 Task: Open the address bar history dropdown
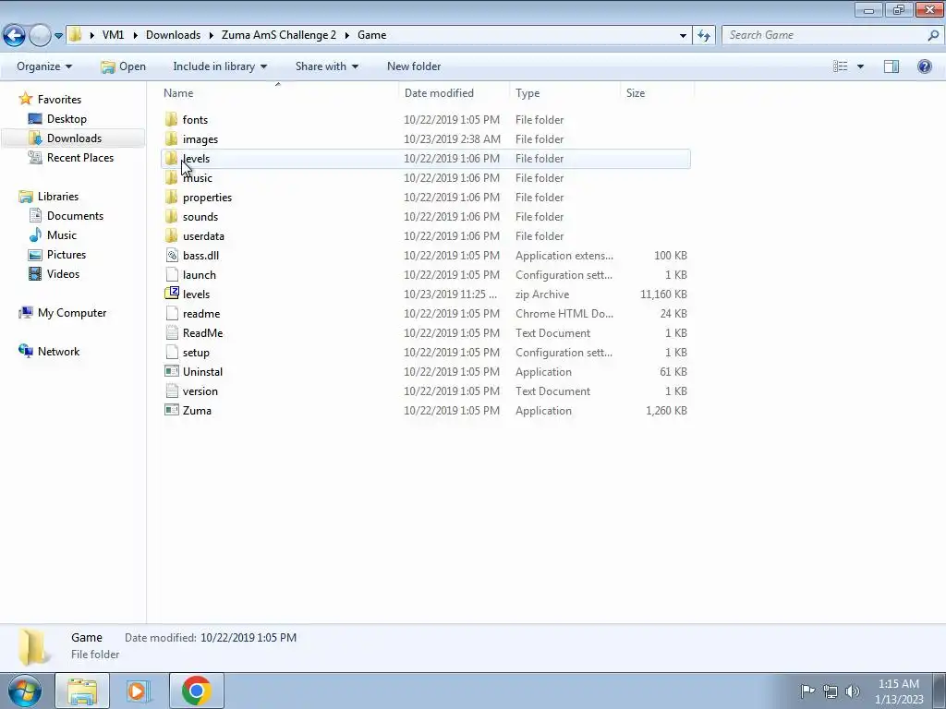tap(683, 36)
